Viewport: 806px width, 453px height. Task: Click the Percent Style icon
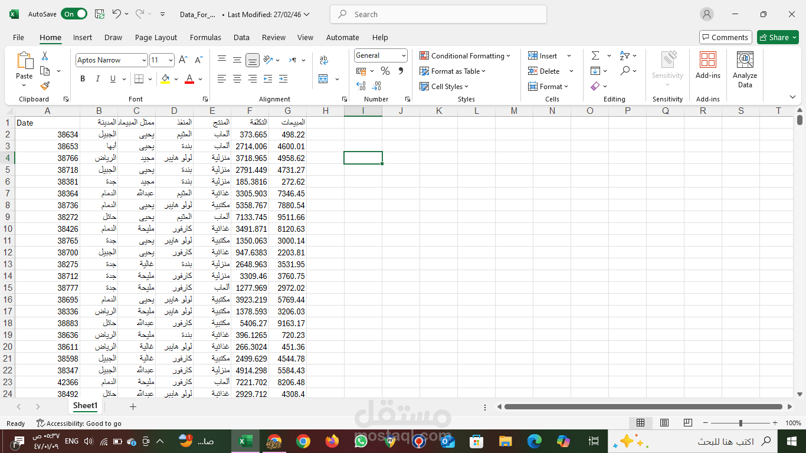385,71
